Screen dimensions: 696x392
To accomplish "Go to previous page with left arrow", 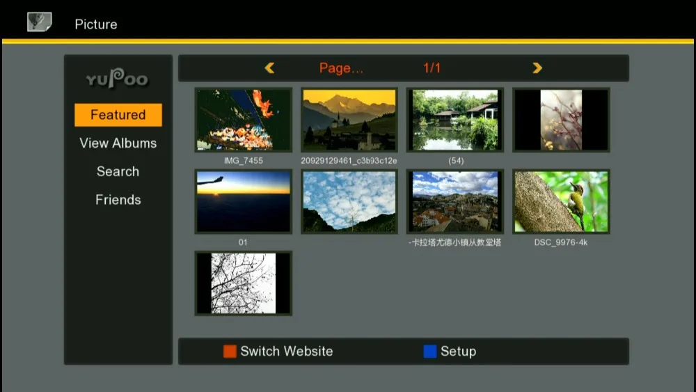I will click(x=269, y=68).
